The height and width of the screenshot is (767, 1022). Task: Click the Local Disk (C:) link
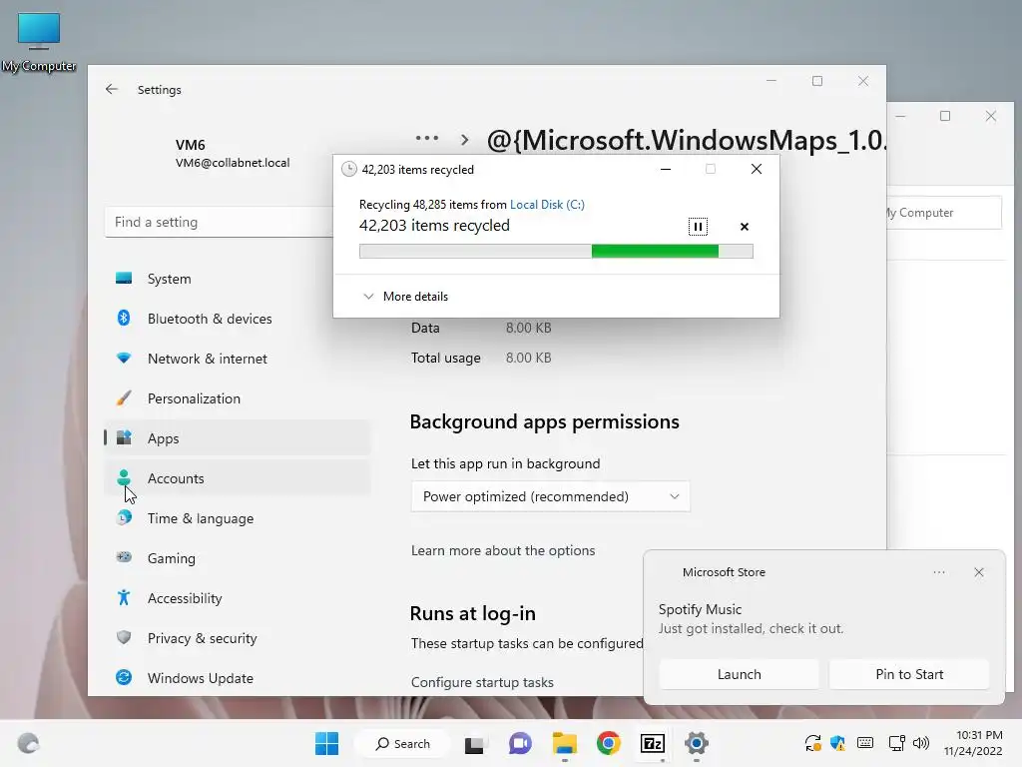click(x=547, y=204)
